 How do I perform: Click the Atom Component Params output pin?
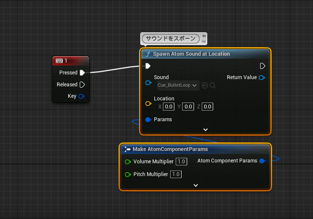[x=262, y=161]
